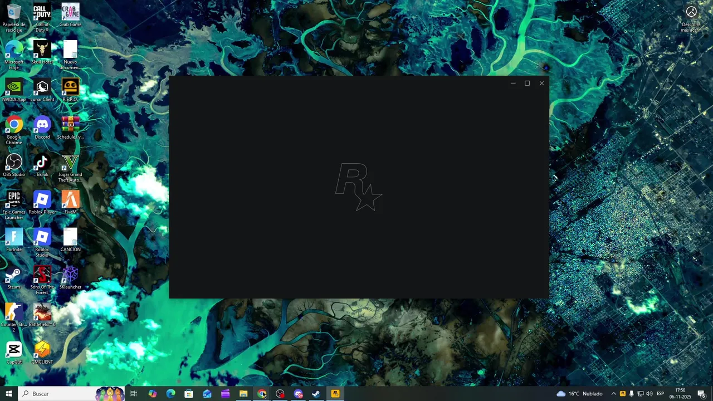
Task: Open File Explorer from the taskbar
Action: click(x=243, y=394)
